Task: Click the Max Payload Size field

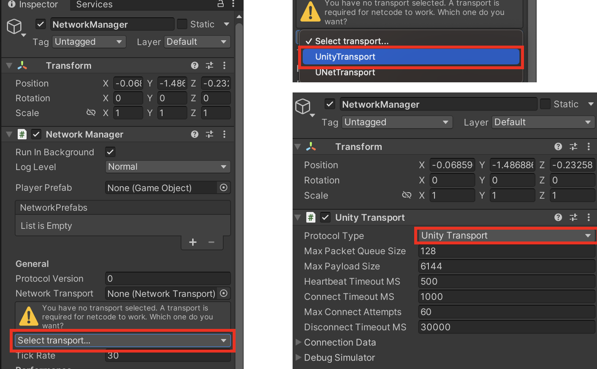Action: pos(506,266)
